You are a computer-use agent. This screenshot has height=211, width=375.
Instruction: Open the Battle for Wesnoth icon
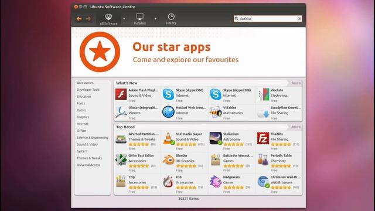pos(216,159)
